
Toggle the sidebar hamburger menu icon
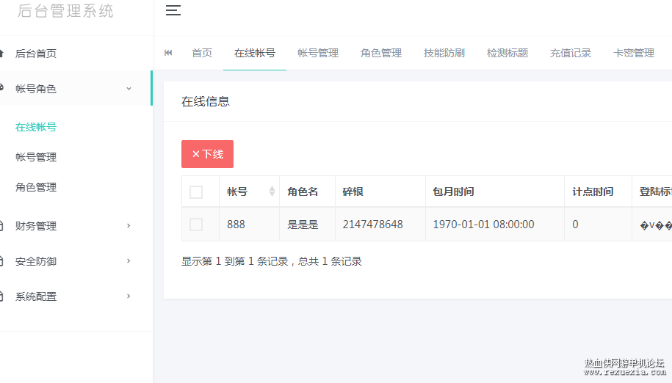(x=173, y=10)
